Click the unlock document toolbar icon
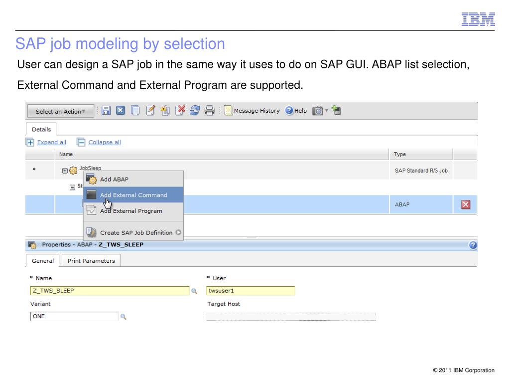Viewport: 510px width, 383px height. 165,111
